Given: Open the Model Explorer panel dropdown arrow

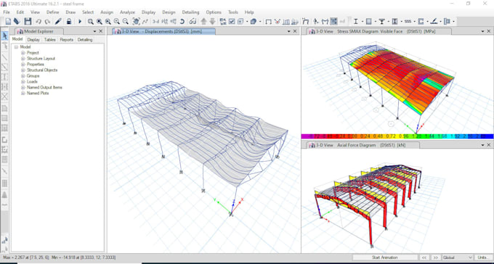Looking at the screenshot, I should click(94, 31).
